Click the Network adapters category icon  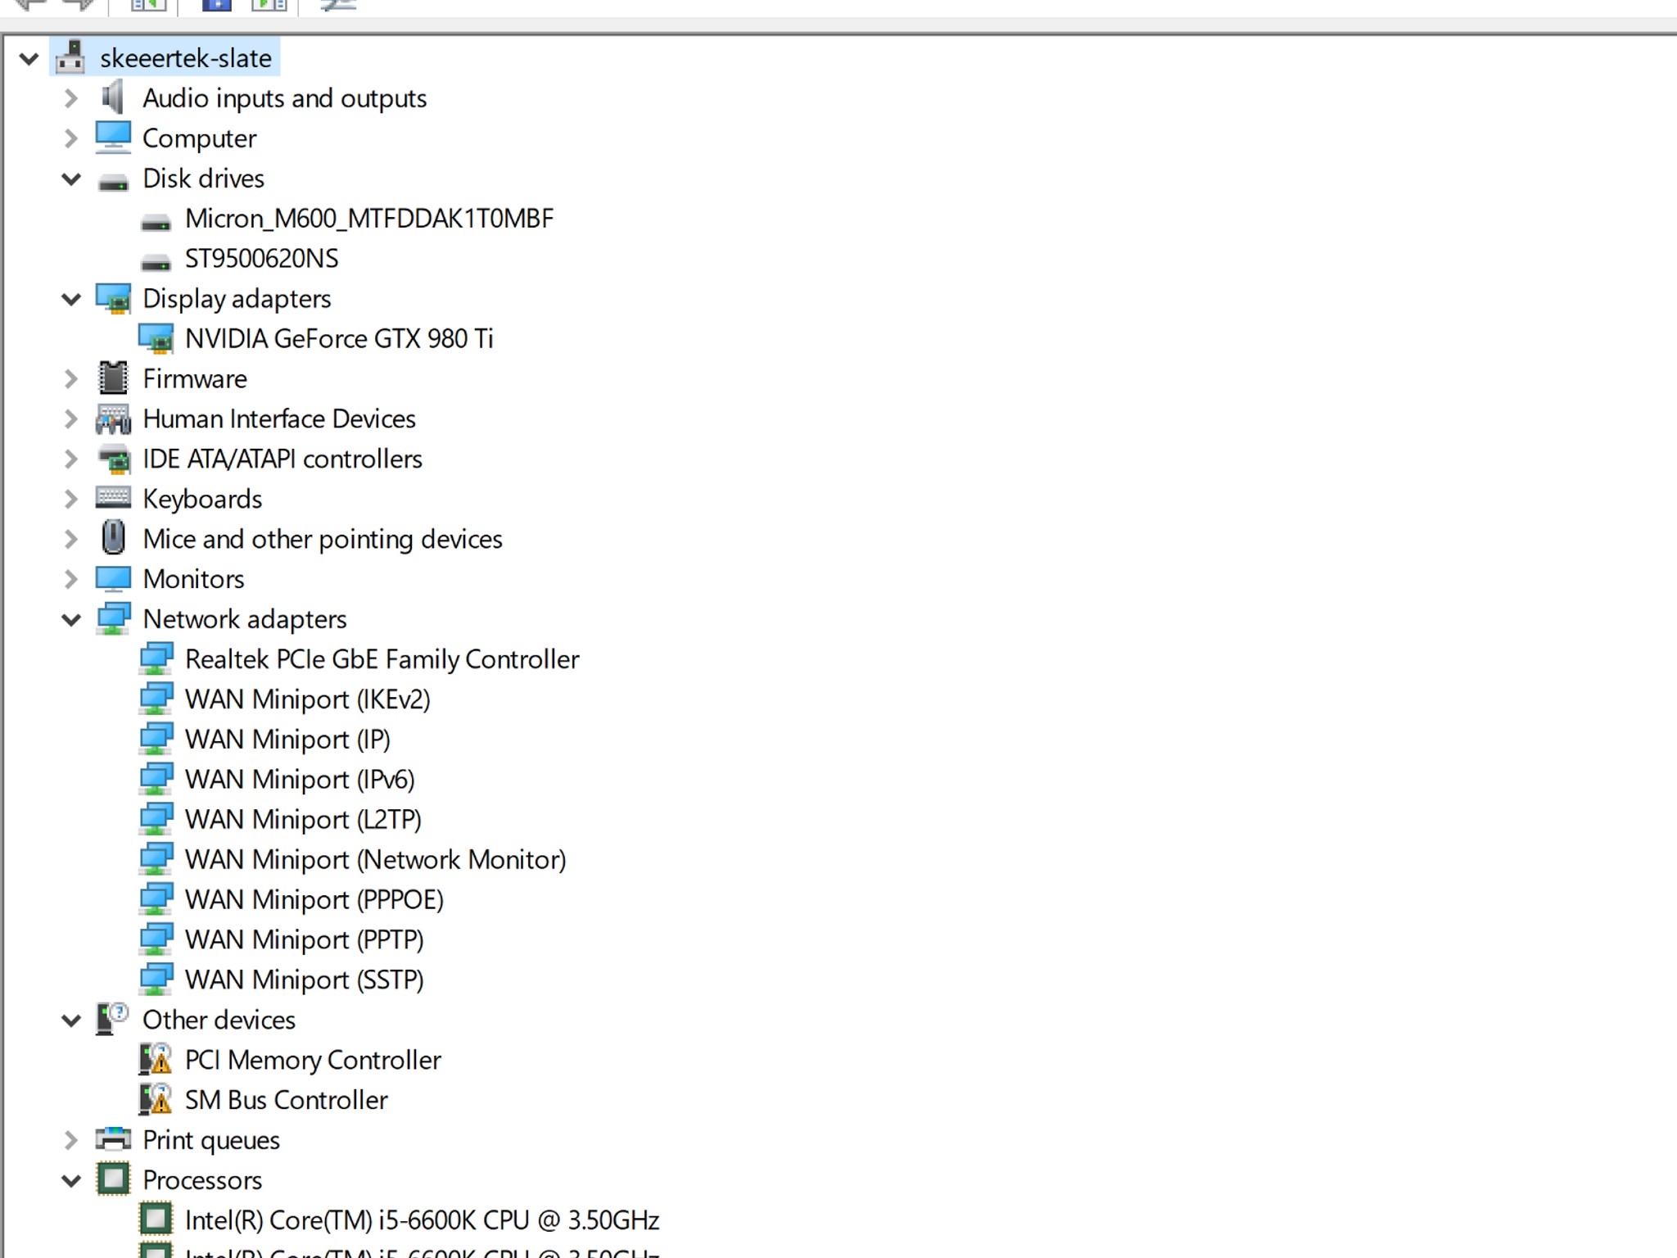(x=113, y=618)
